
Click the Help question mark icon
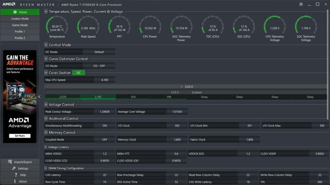pos(16,175)
